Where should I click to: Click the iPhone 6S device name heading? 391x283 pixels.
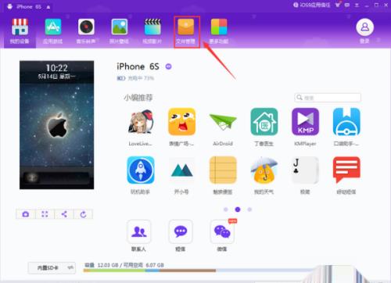pos(138,66)
